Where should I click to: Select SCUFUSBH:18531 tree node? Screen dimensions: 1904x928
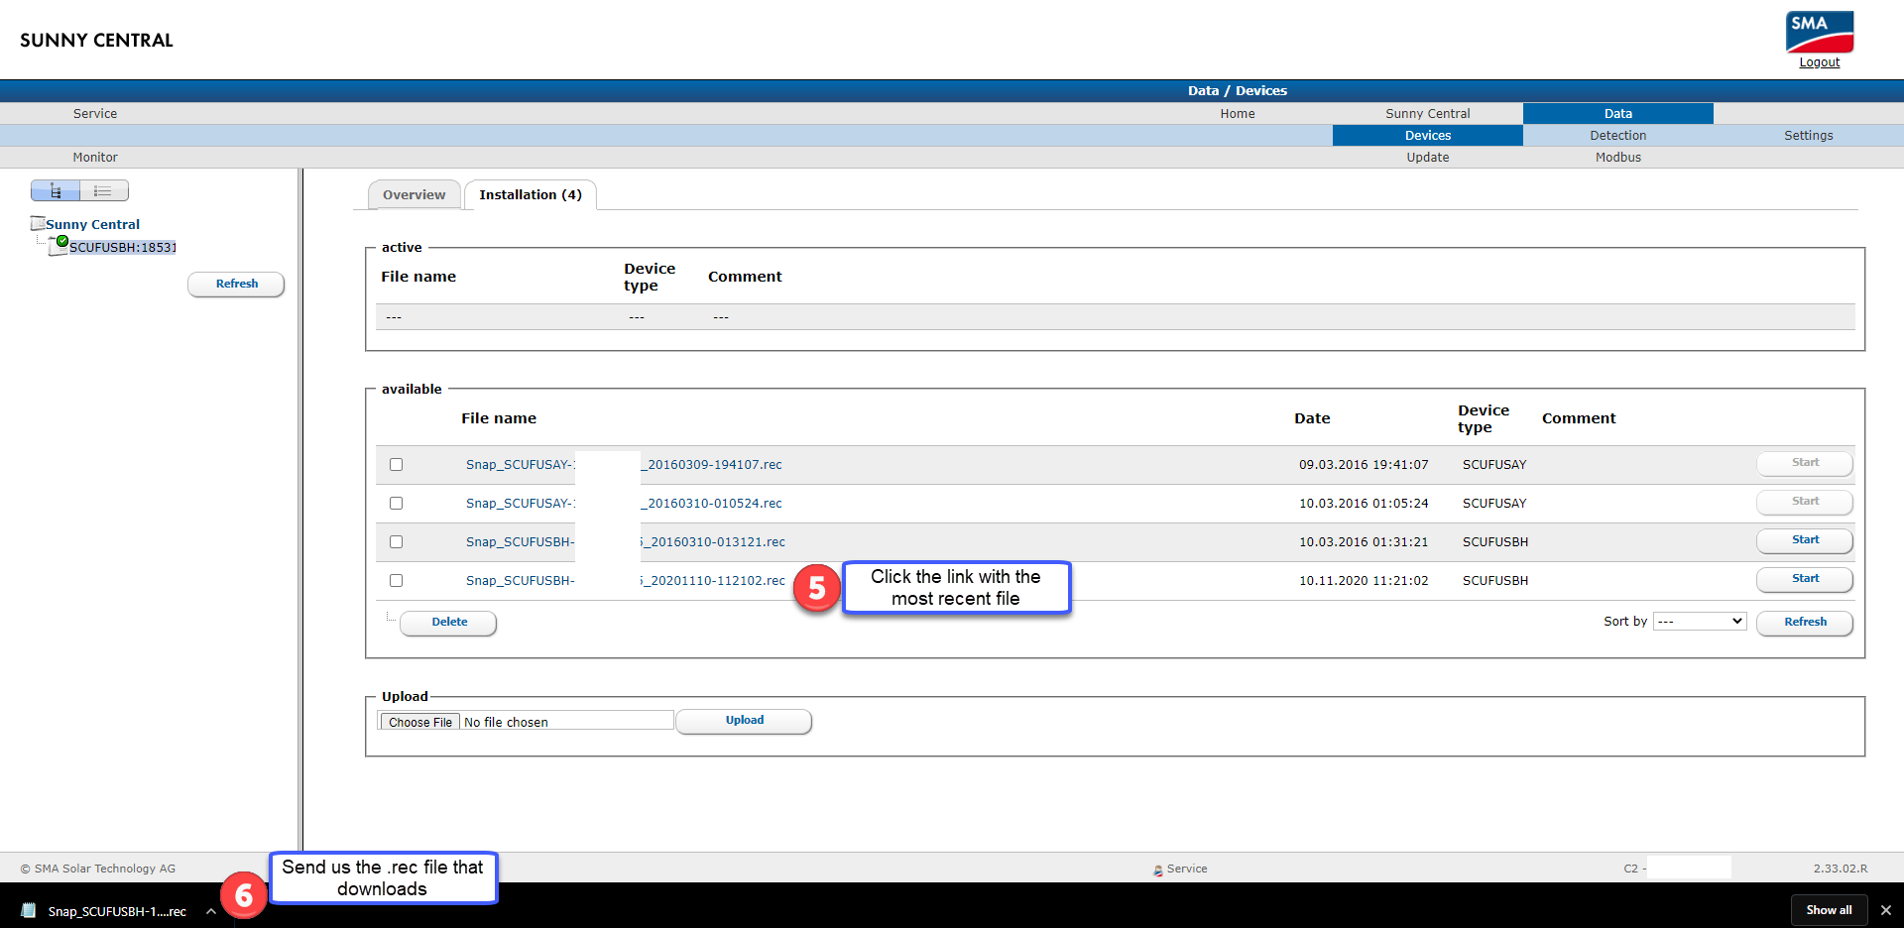pyautogui.click(x=122, y=247)
